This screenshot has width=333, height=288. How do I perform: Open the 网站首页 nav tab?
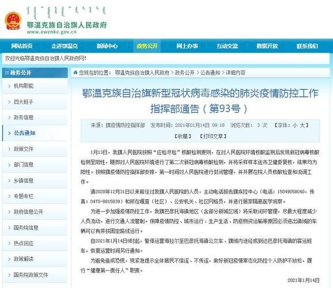coord(22,46)
